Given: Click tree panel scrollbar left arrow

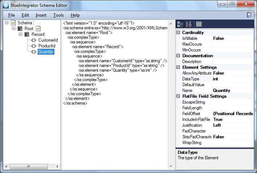Looking at the screenshot, I should click(6, 166).
